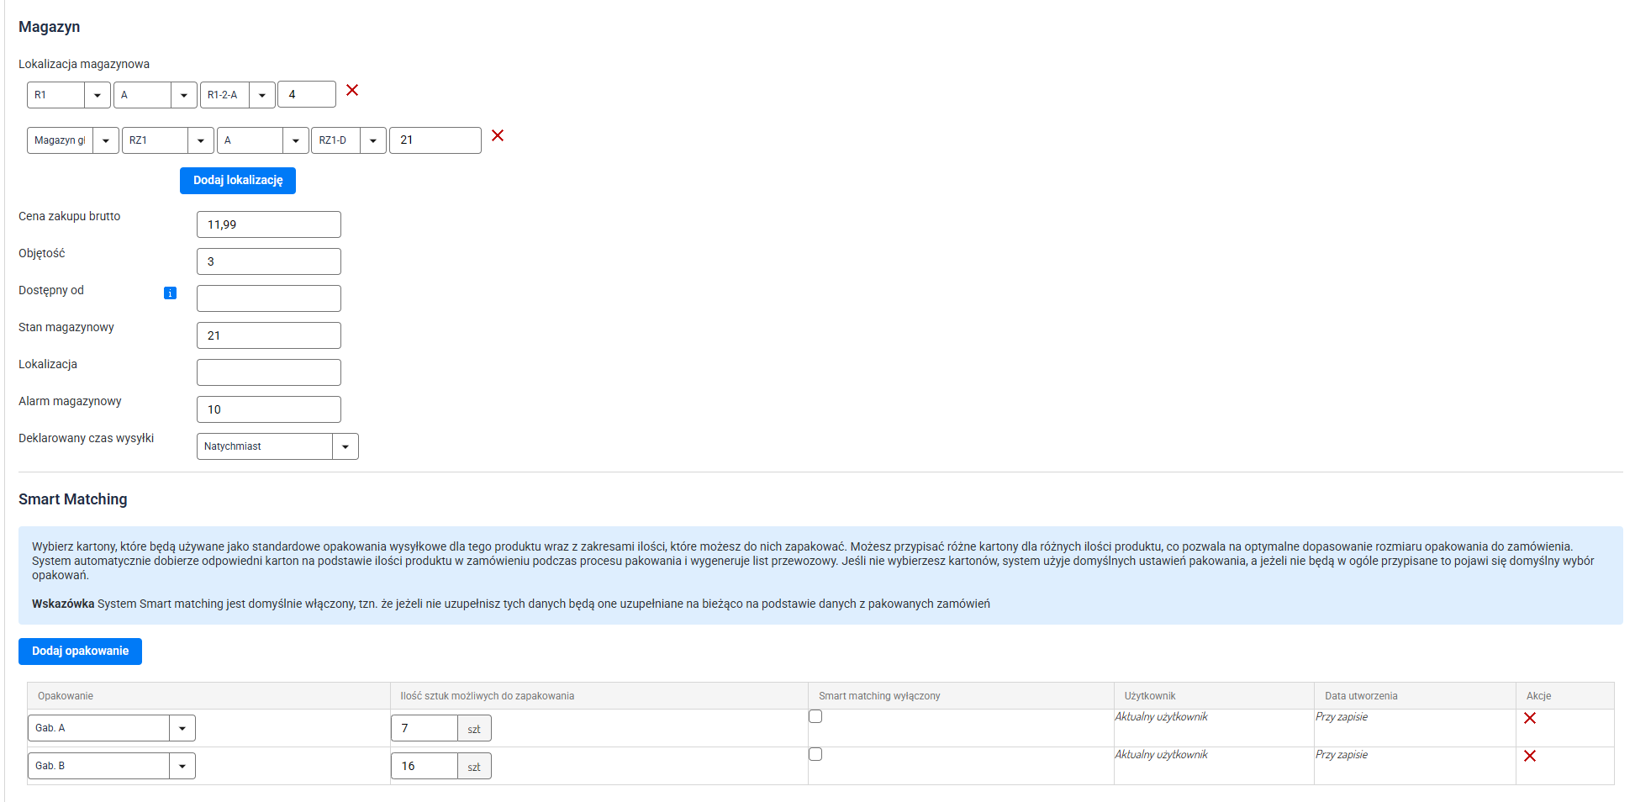Focus the Alarm magazynowy input
1635x802 pixels.
(x=269, y=409)
